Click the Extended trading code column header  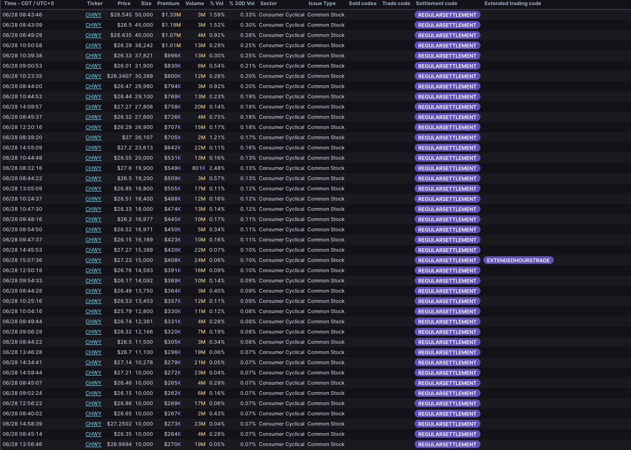click(x=513, y=4)
